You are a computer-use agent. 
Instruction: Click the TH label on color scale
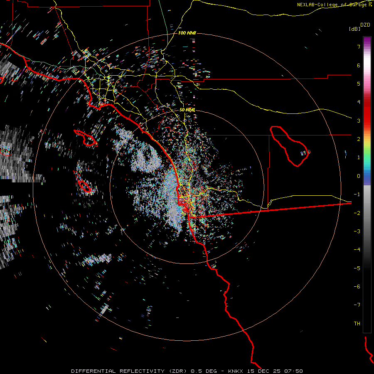(x=357, y=324)
